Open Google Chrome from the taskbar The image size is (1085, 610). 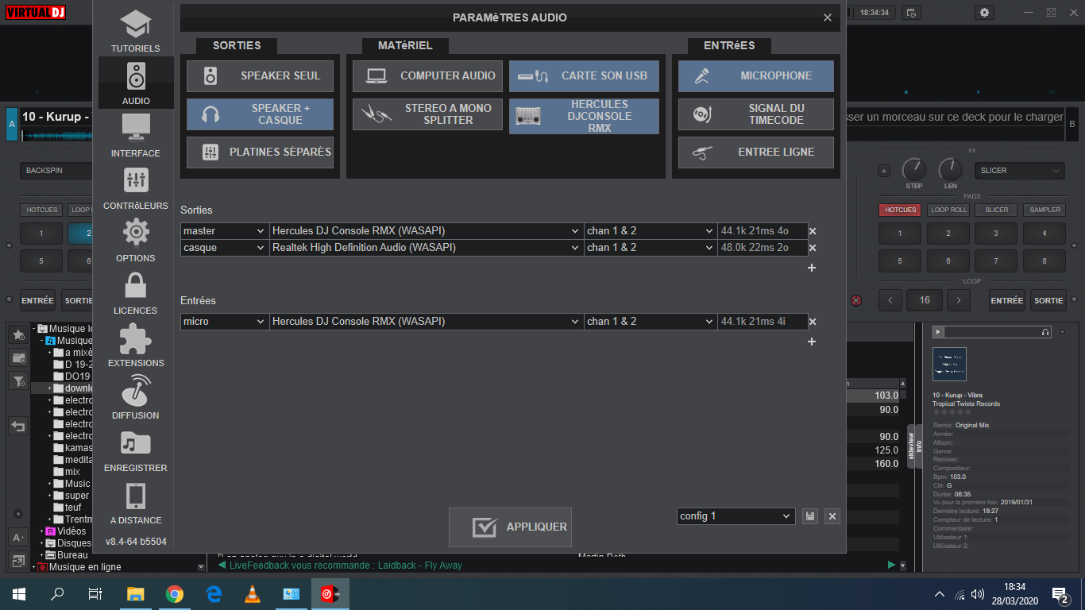(x=175, y=593)
